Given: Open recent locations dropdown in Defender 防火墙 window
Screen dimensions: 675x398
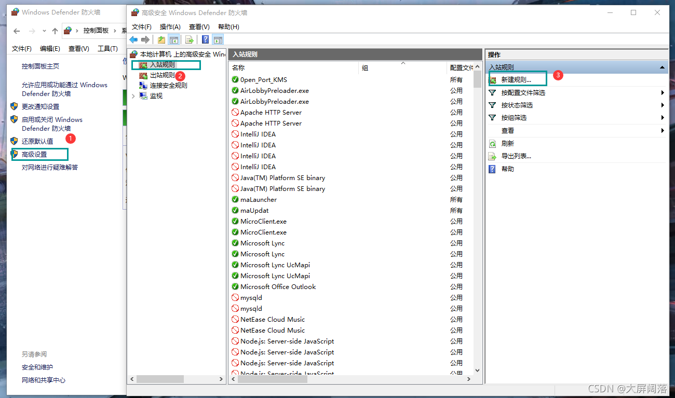Looking at the screenshot, I should point(44,31).
